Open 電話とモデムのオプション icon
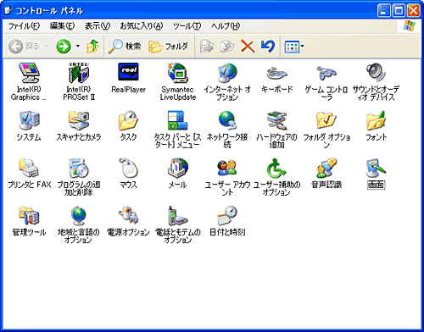The width and height of the screenshot is (424, 332). pos(178,216)
